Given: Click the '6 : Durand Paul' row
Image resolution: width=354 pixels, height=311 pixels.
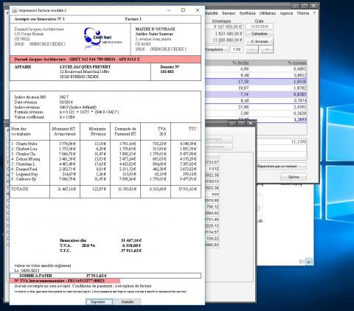Looking at the screenshot, I should [x=105, y=169].
